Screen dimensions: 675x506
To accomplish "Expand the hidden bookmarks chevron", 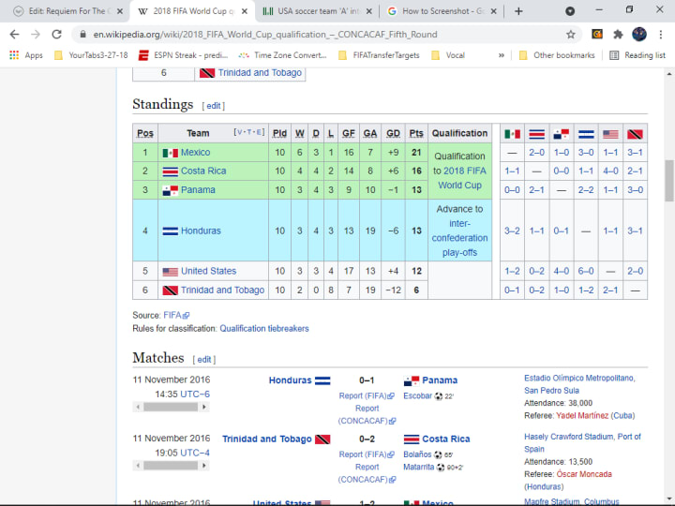I will click(501, 55).
